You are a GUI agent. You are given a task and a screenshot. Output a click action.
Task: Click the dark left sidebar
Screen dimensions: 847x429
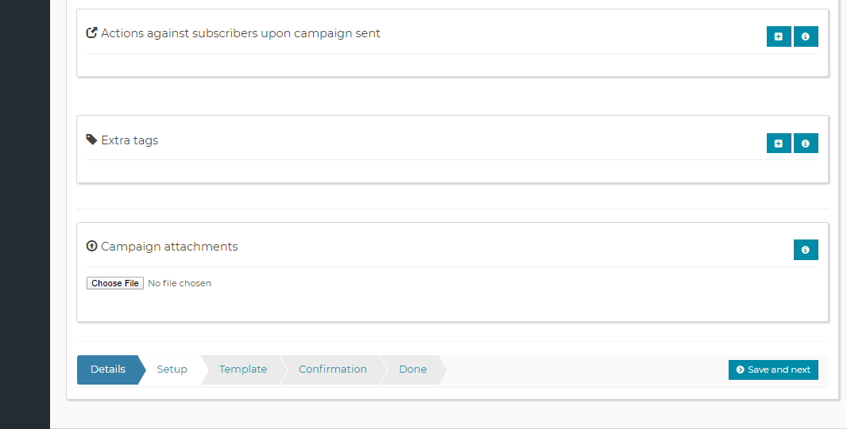pos(25,214)
